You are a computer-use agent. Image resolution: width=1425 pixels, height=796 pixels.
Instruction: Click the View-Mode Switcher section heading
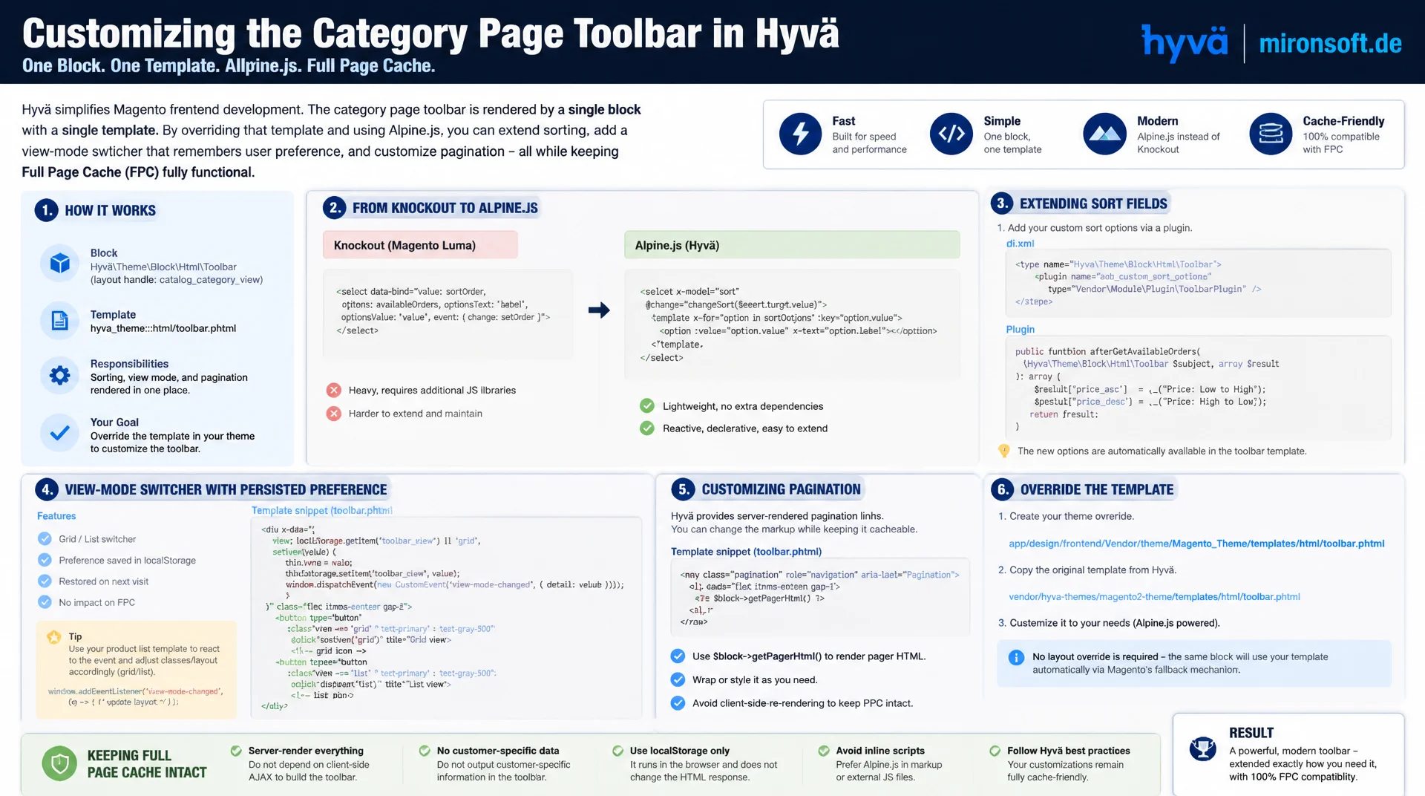tap(226, 489)
